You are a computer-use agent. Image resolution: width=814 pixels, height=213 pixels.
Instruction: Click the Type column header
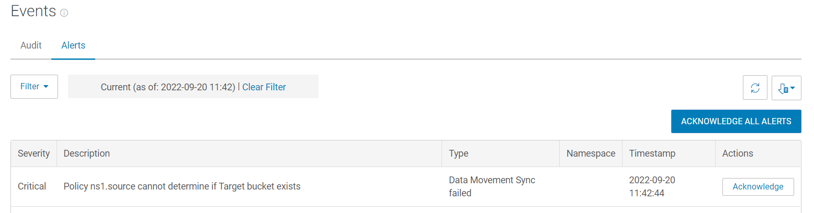pyautogui.click(x=458, y=153)
